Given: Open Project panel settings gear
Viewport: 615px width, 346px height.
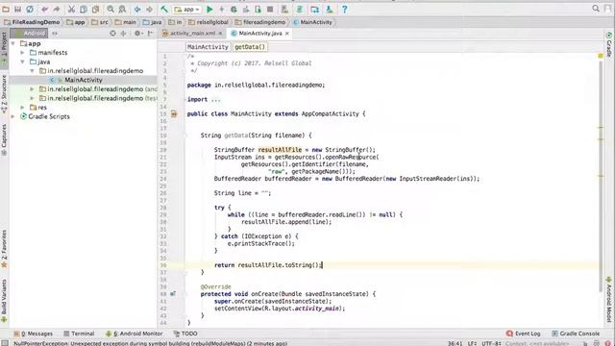Looking at the screenshot, I should click(x=137, y=34).
